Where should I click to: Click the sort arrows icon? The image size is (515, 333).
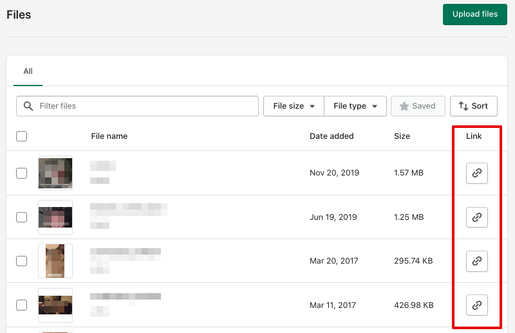point(464,106)
